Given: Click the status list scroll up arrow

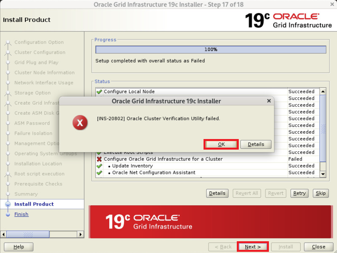Looking at the screenshot, I should [323, 91].
